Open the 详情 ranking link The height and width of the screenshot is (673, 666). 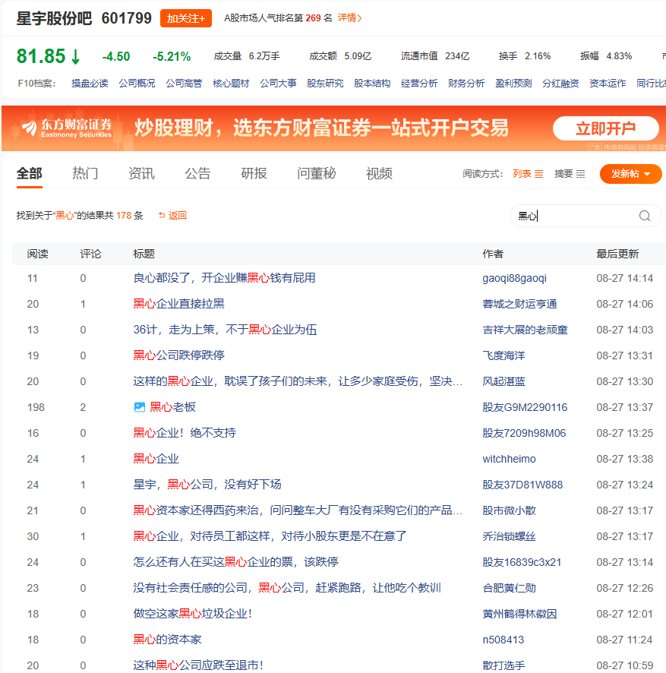click(x=350, y=18)
